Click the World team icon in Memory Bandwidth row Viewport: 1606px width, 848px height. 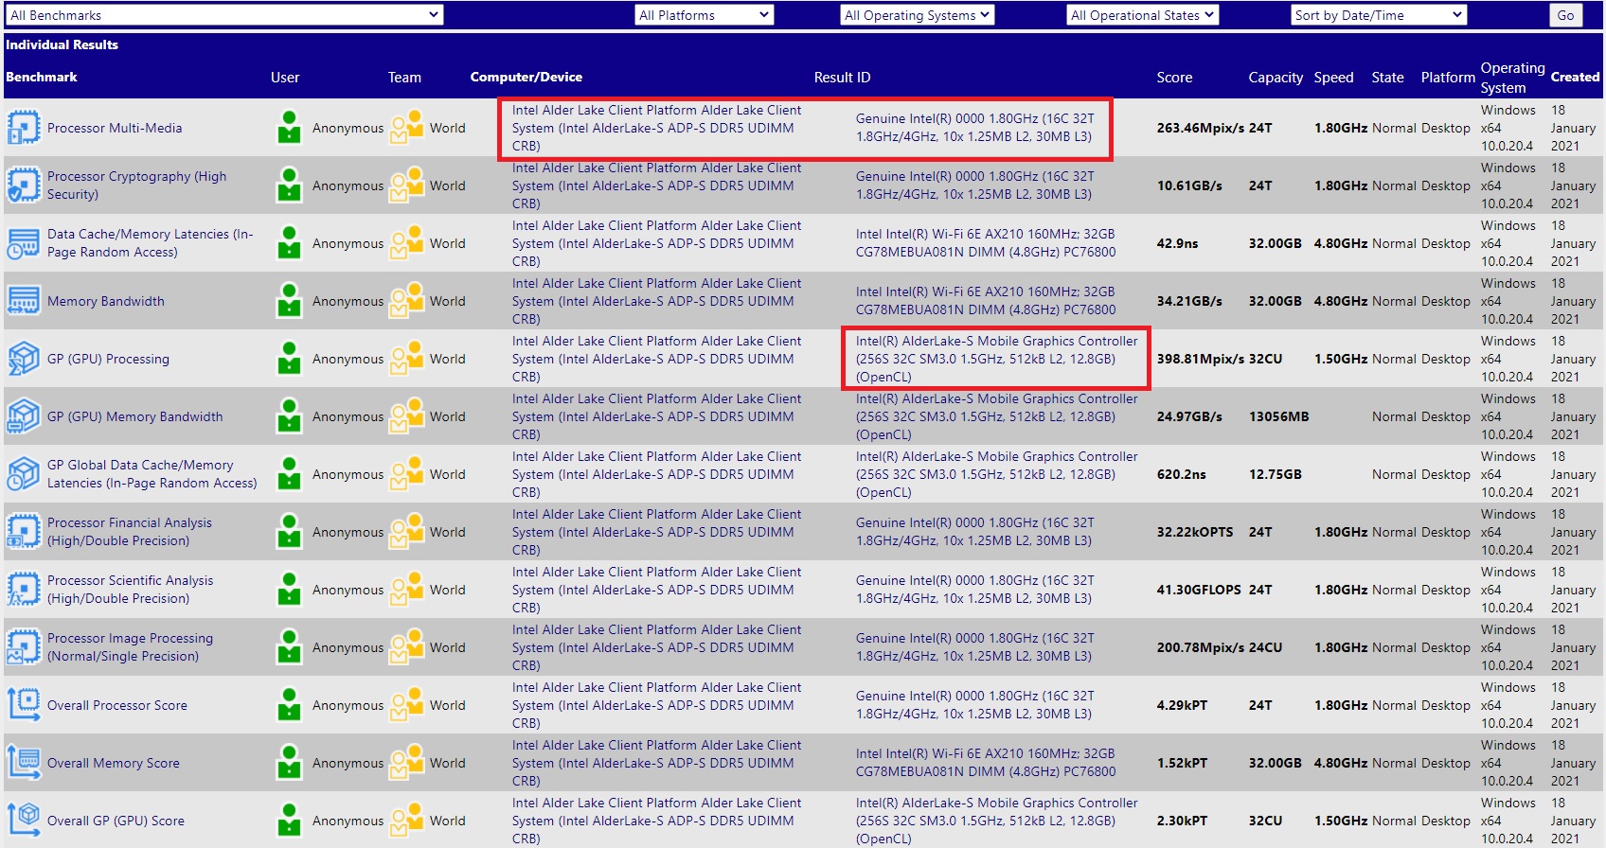point(407,301)
